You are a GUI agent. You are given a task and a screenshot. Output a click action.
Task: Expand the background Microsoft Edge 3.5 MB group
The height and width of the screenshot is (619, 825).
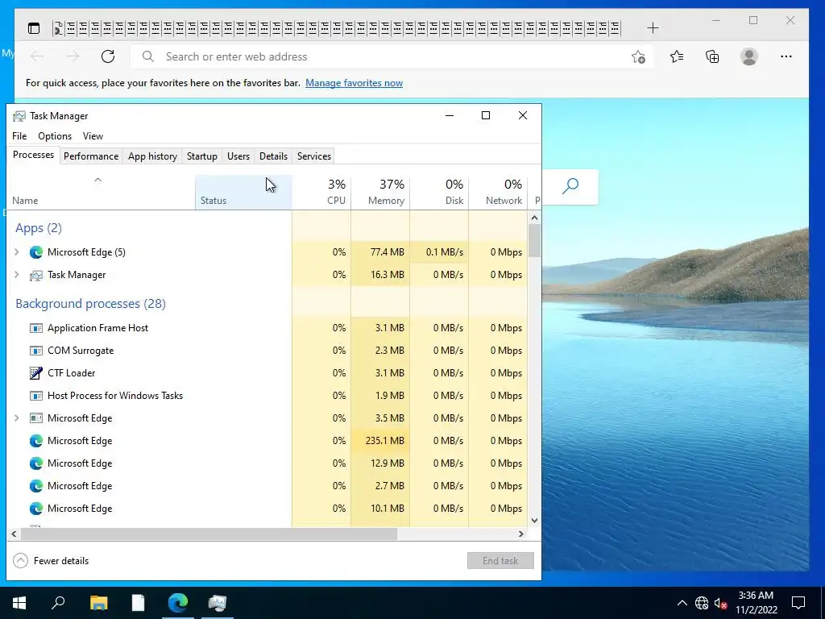coord(16,418)
